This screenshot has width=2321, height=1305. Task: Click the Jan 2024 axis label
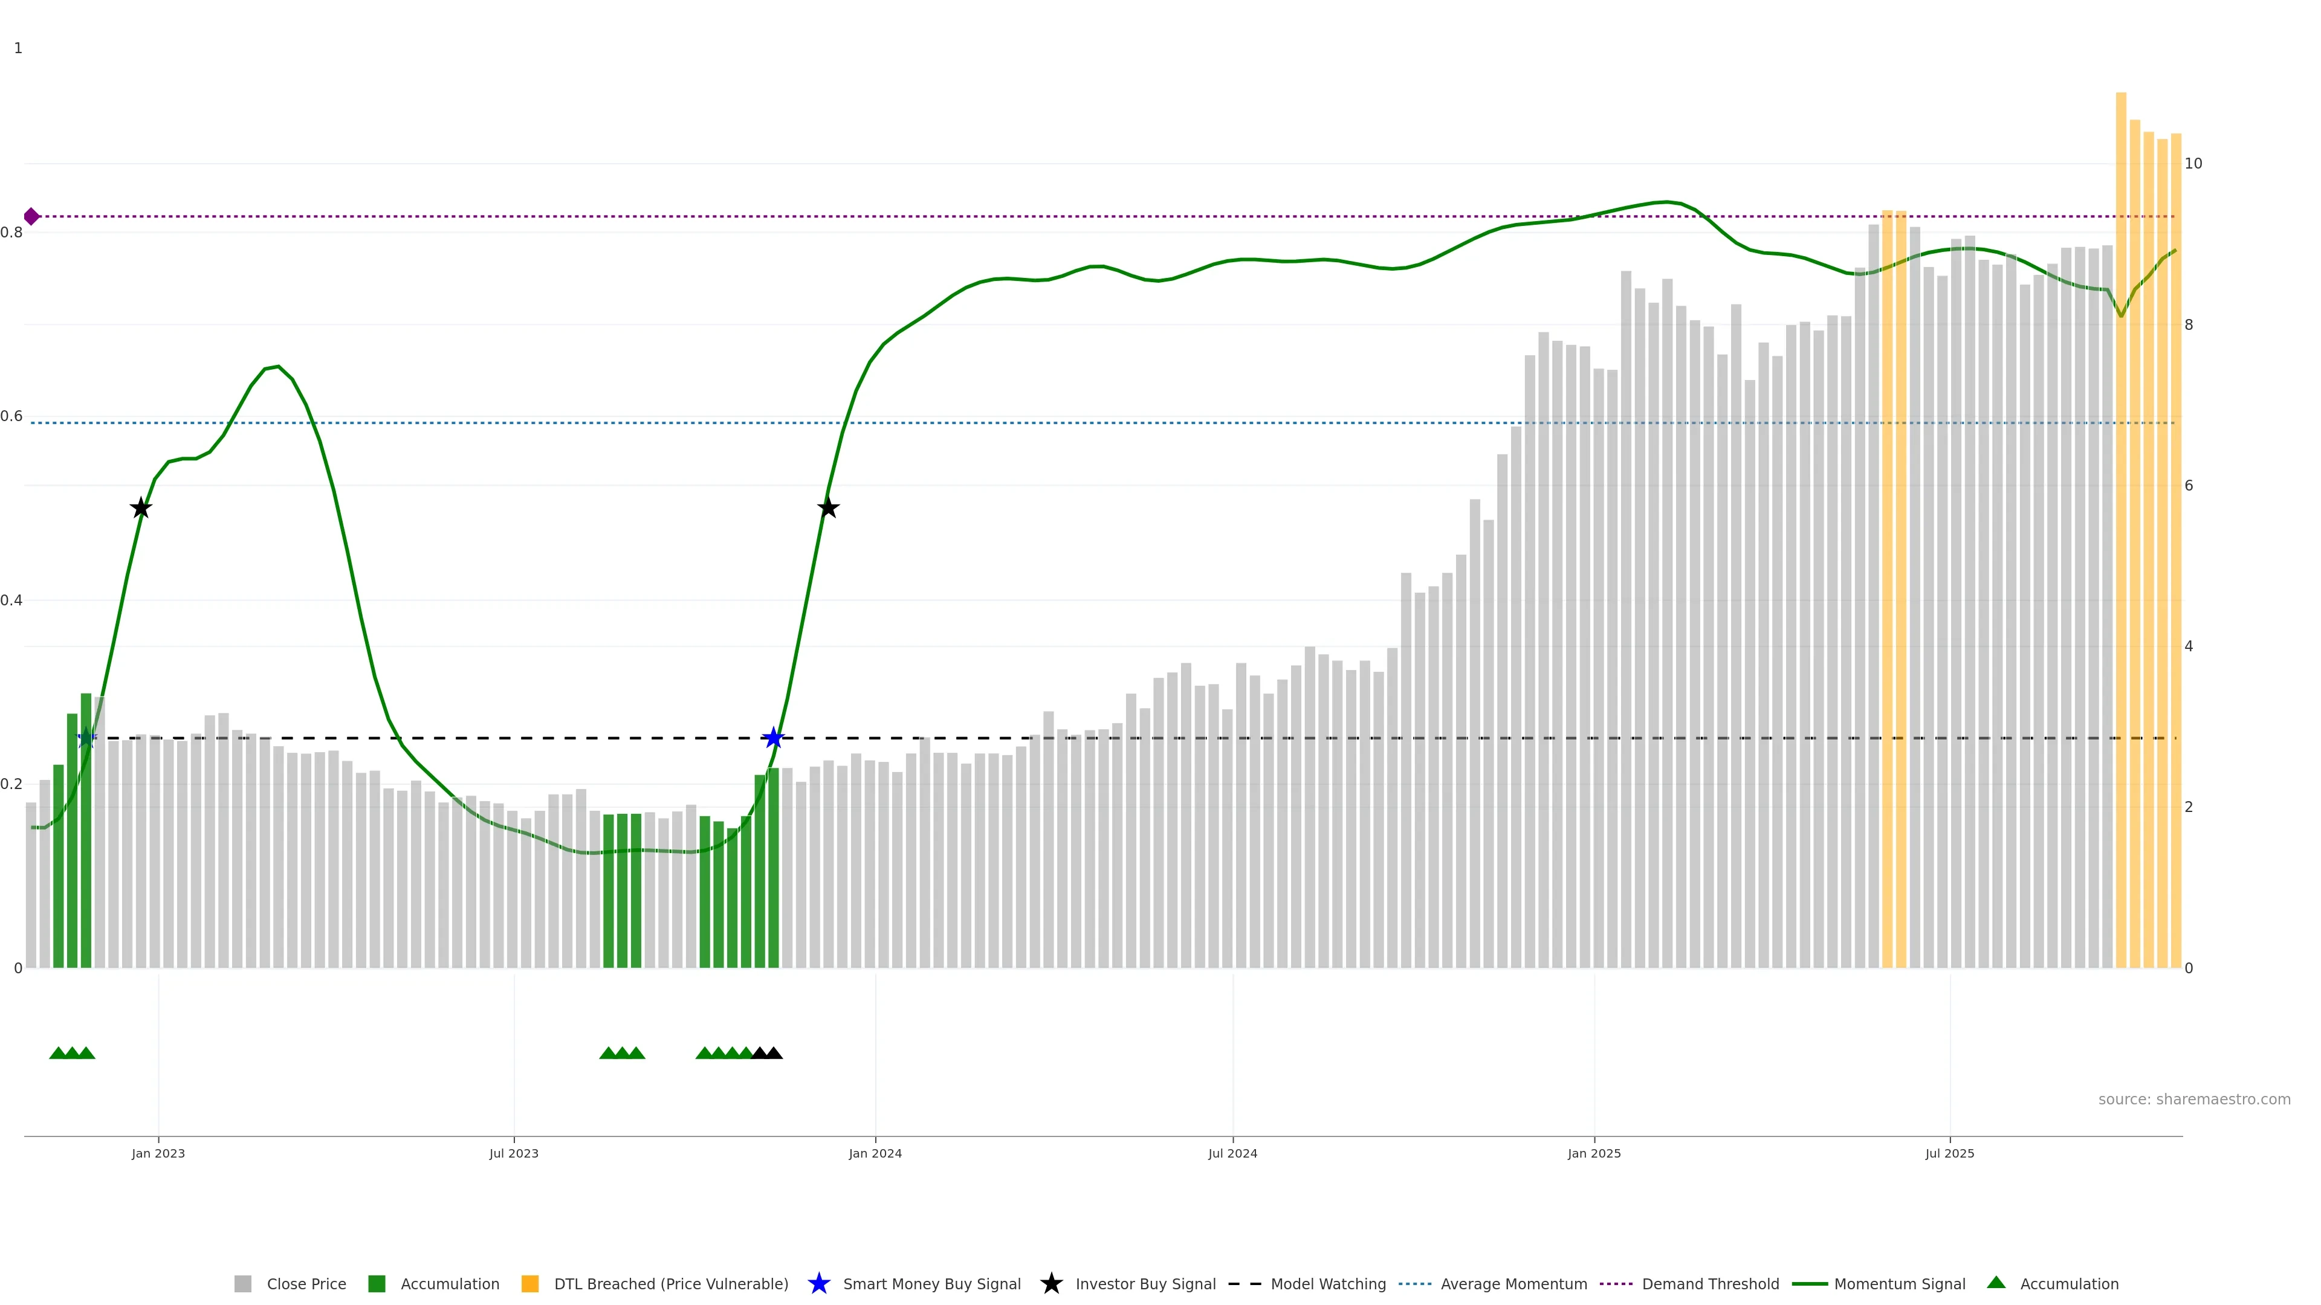(875, 1154)
